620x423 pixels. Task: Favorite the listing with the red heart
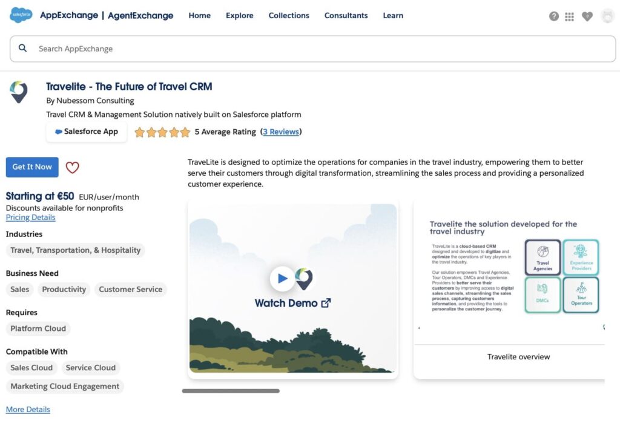coord(73,167)
